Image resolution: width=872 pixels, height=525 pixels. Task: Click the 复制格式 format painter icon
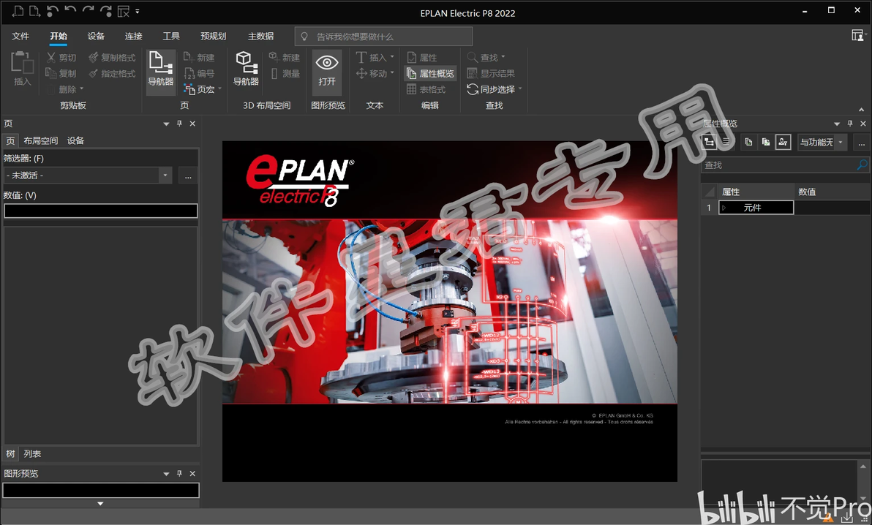(x=94, y=57)
